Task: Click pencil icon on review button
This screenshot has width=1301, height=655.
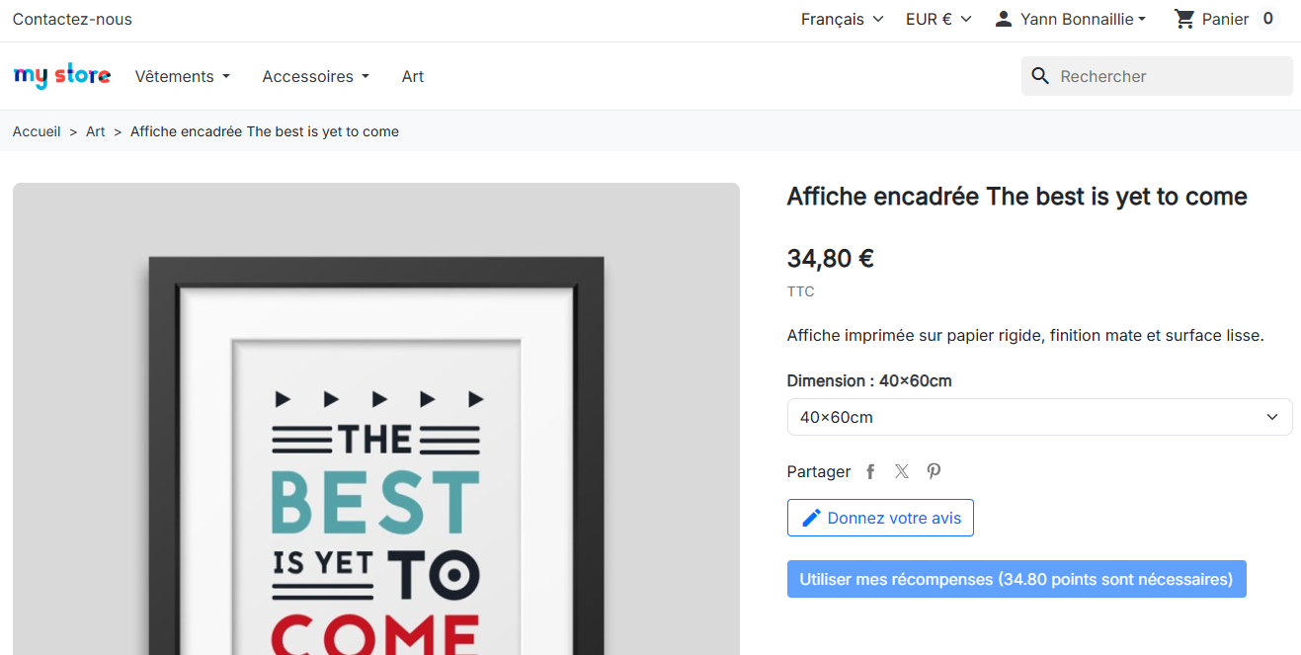Action: [x=812, y=518]
